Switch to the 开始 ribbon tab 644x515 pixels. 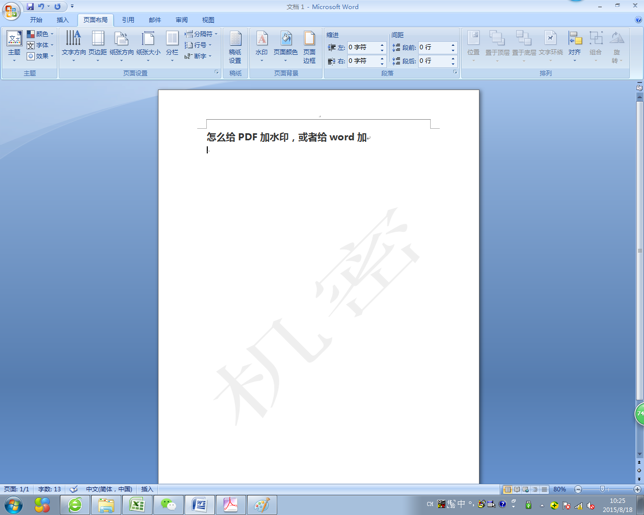(x=36, y=20)
